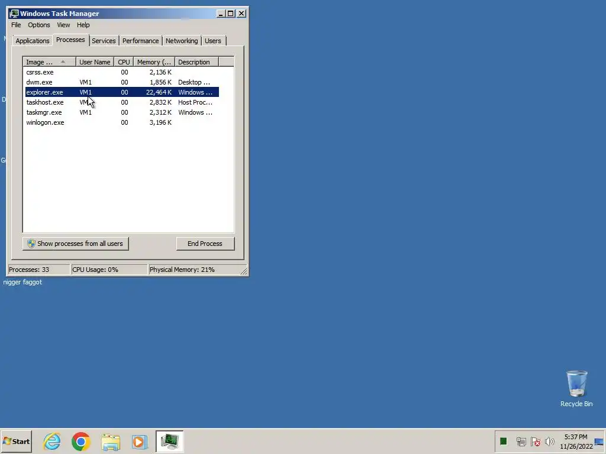The height and width of the screenshot is (454, 606).
Task: Open the File menu
Action: point(16,25)
